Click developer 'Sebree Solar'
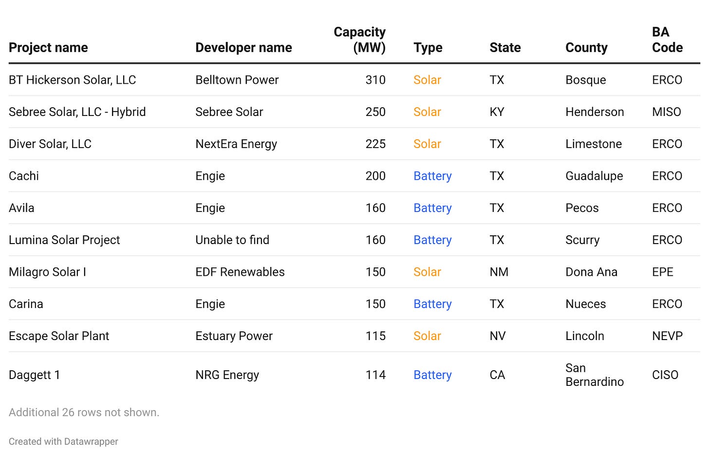Screen dimensions: 709x456 pyautogui.click(x=229, y=112)
